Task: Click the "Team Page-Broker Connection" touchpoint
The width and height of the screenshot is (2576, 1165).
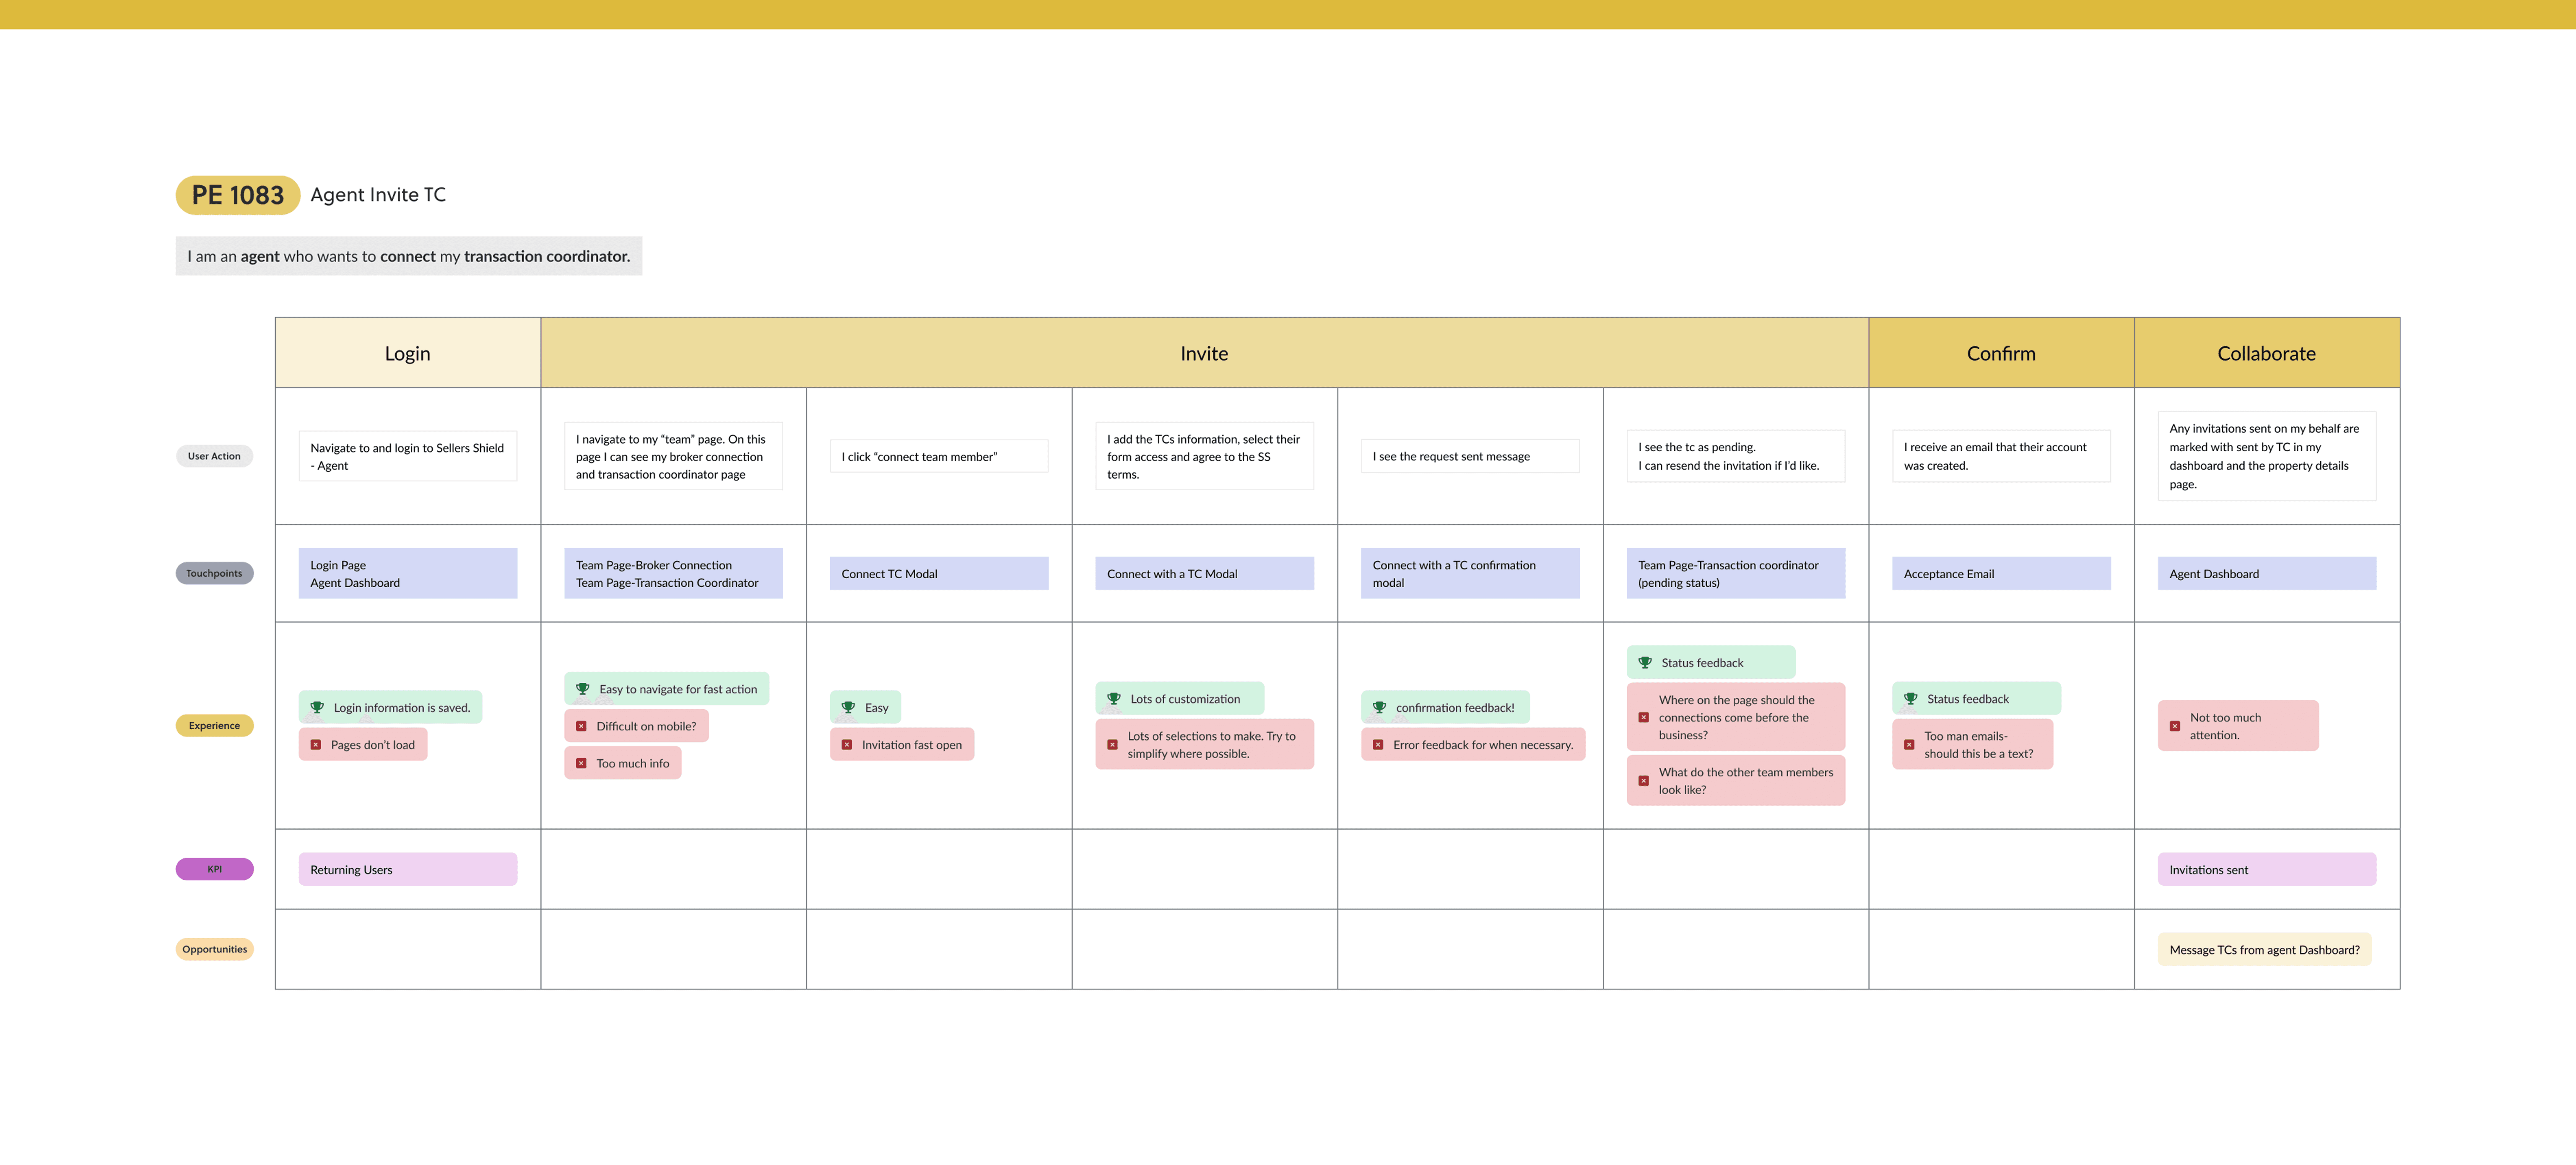Action: coord(673,573)
